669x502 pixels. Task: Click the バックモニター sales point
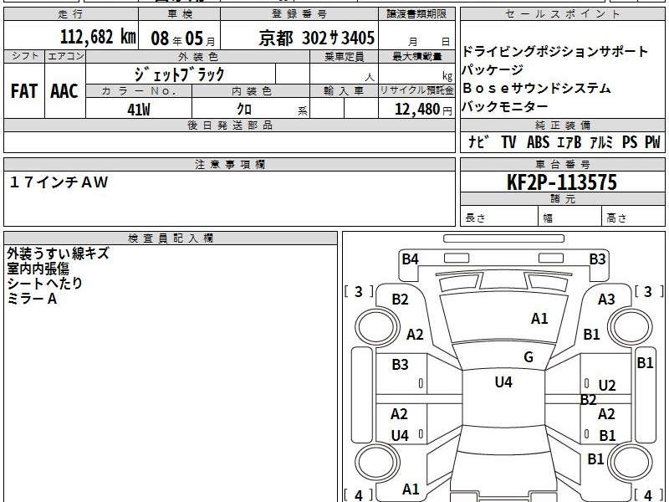(x=504, y=106)
